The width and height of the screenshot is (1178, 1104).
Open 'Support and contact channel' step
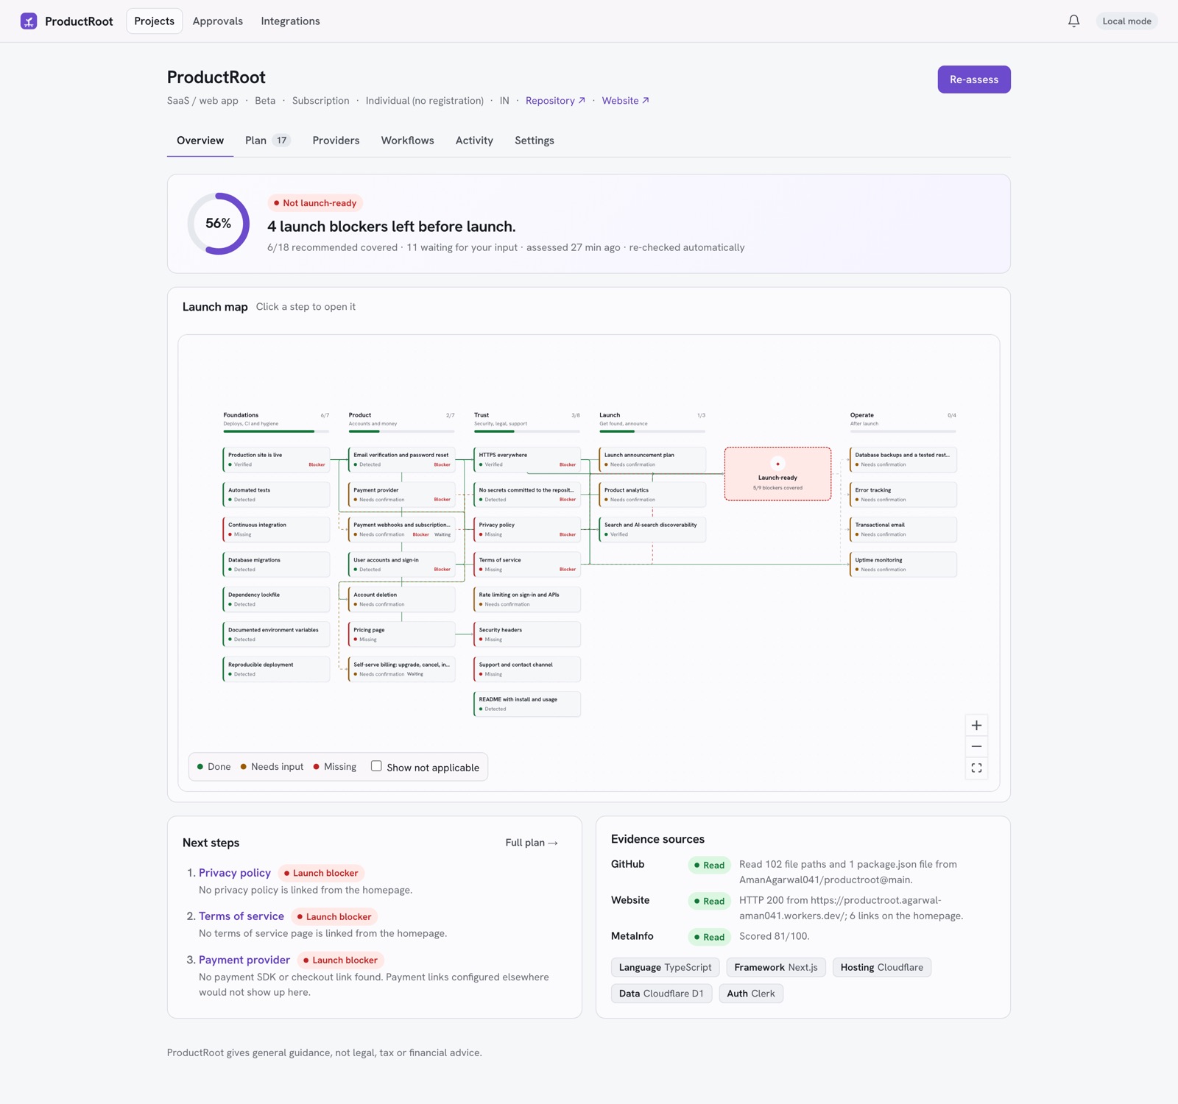(x=527, y=669)
